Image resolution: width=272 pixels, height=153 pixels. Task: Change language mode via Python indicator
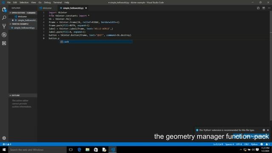click(254, 144)
